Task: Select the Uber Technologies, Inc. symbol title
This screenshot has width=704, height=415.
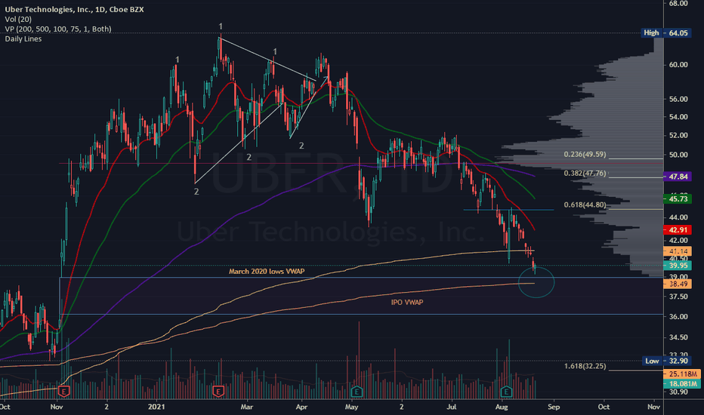Action: (75, 9)
